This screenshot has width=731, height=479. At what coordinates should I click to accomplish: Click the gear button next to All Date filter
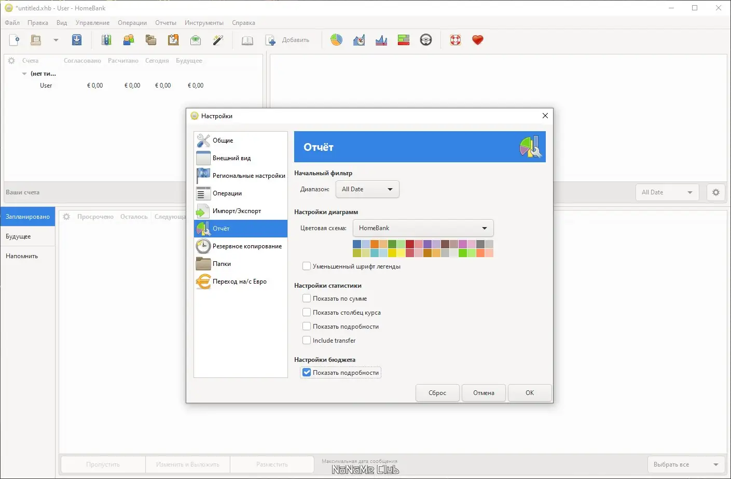click(x=716, y=192)
